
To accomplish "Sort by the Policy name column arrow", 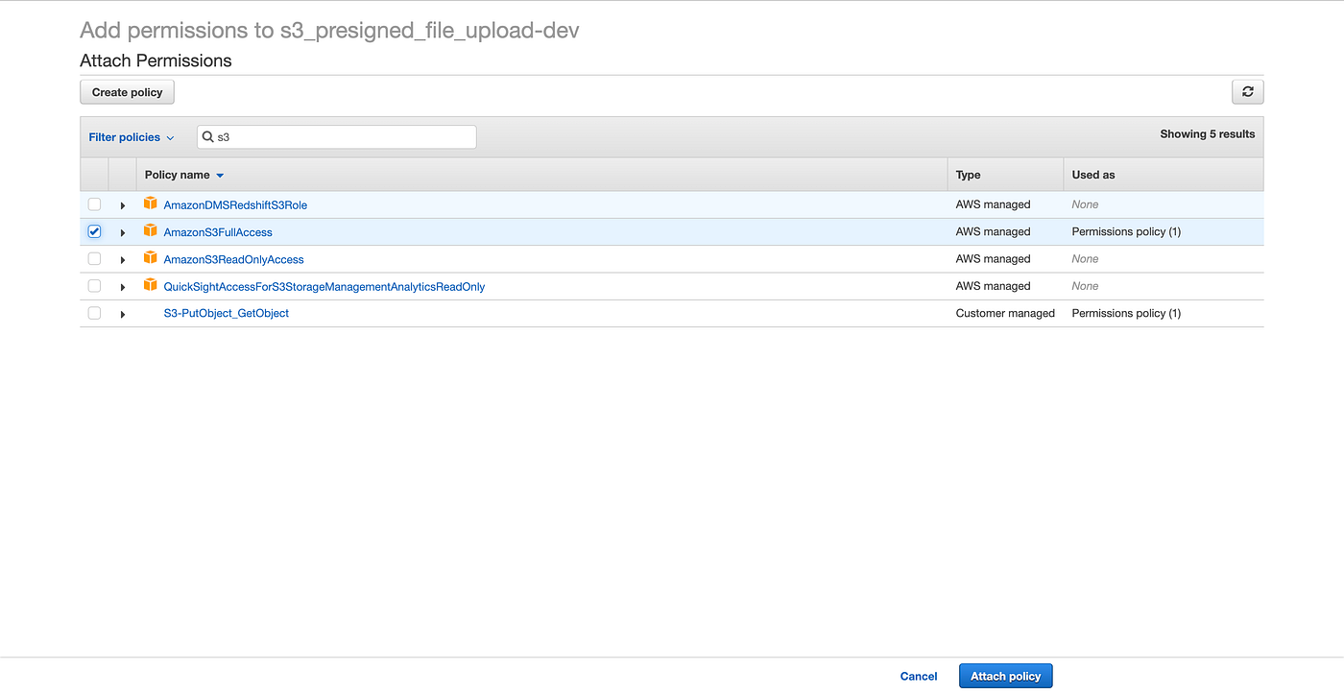I will [220, 175].
